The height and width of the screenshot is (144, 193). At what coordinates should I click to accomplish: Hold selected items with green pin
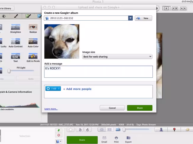pos(59,130)
